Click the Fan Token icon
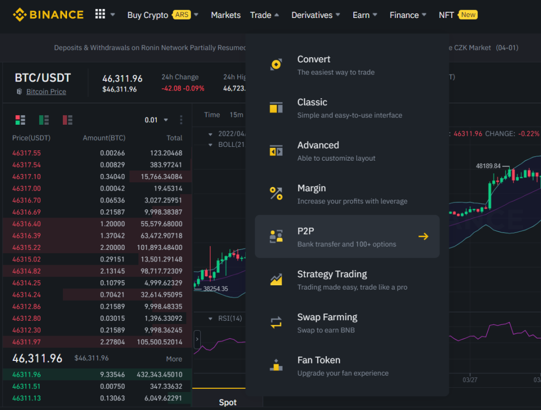 coord(276,365)
